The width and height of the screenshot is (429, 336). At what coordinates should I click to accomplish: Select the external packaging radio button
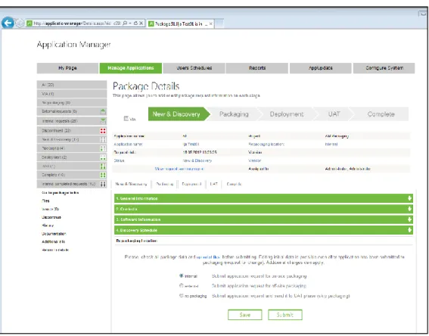pos(181,285)
